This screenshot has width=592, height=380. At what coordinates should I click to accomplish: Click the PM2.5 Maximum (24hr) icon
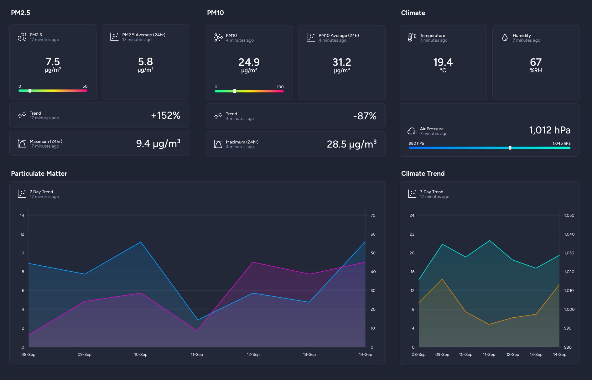(x=22, y=144)
